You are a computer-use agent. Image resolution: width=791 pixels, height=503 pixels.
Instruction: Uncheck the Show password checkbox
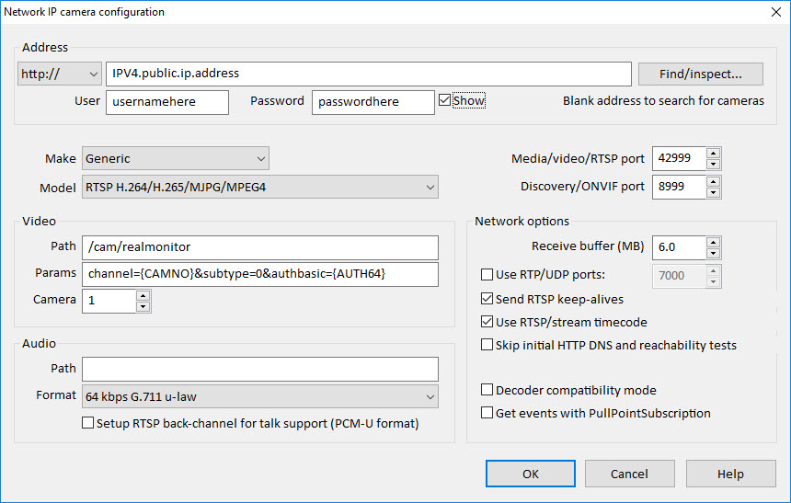[x=444, y=100]
